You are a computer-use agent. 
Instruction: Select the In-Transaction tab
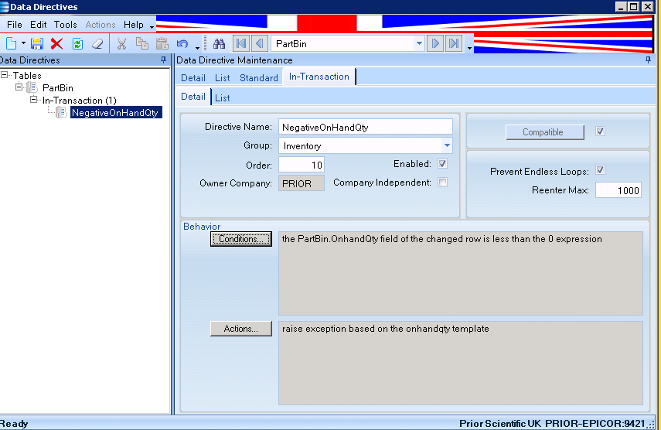coord(319,77)
